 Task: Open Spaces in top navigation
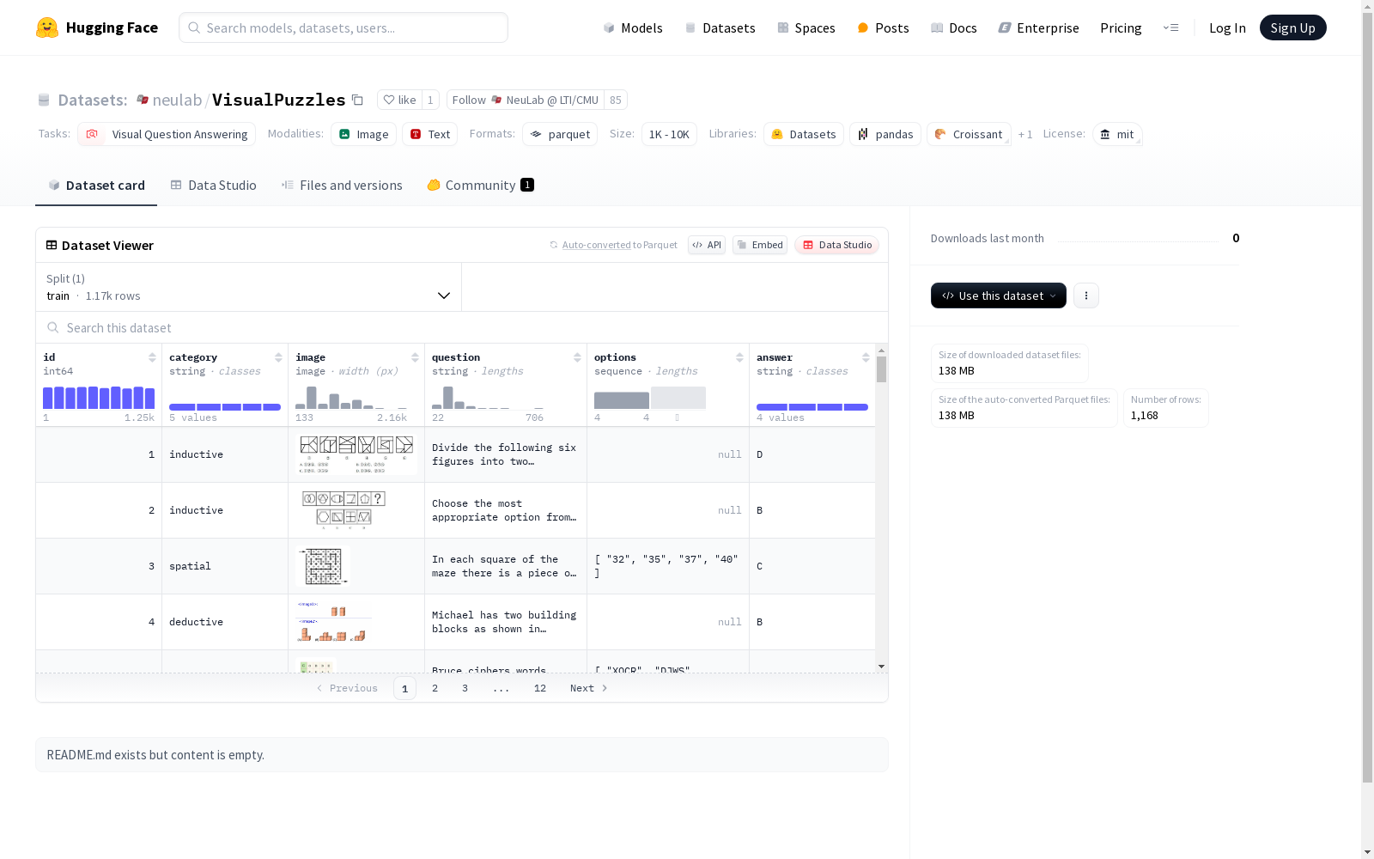click(x=806, y=27)
